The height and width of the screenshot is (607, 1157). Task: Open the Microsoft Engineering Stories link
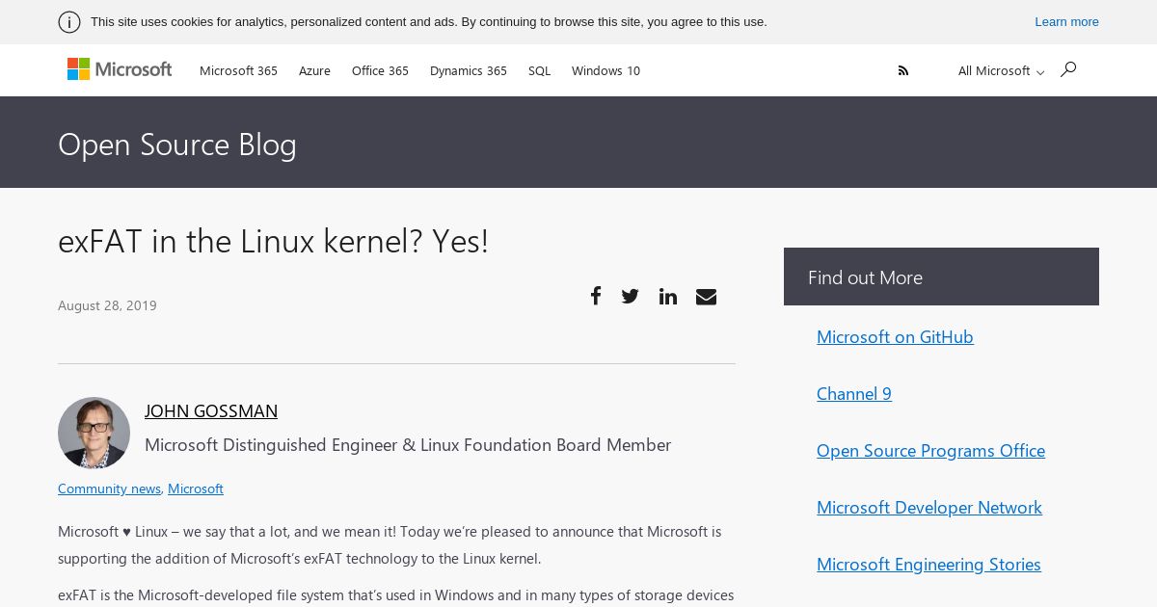click(928, 564)
